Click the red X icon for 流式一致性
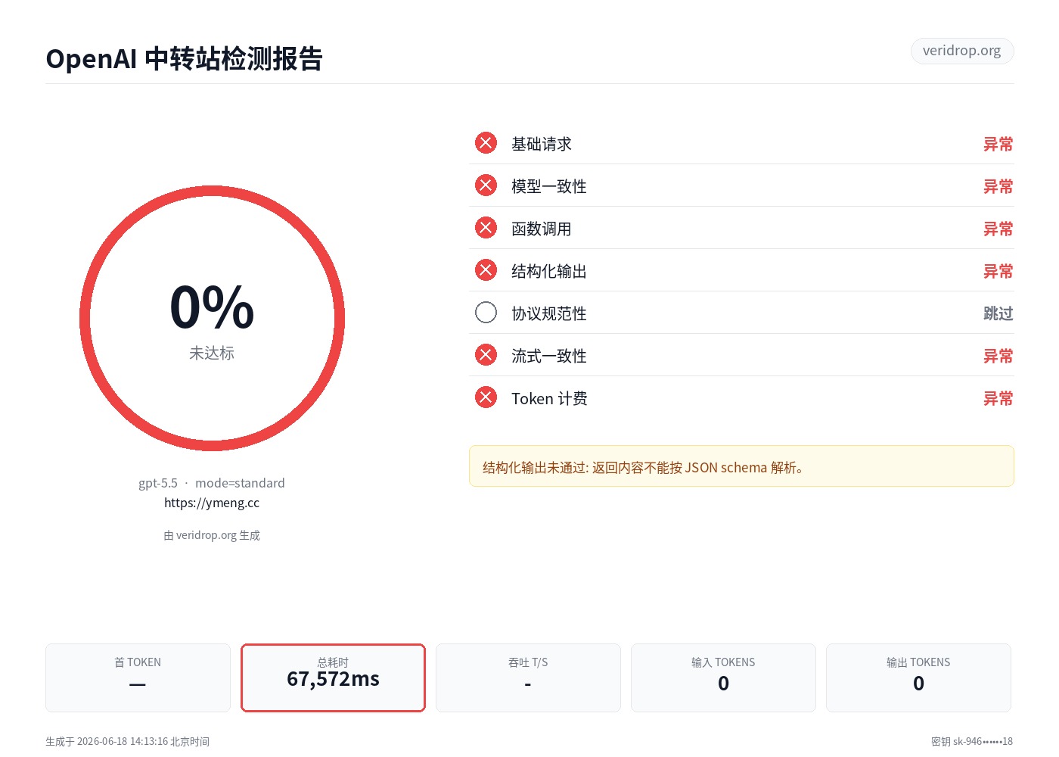Viewport: 1059px width, 757px height. pos(486,355)
